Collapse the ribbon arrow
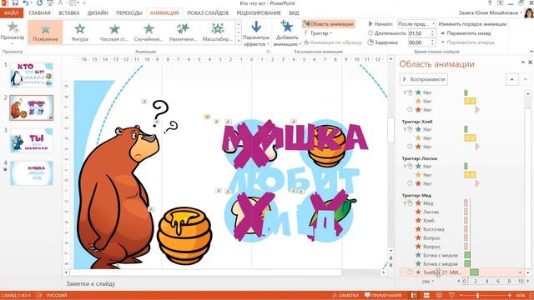Viewport: 534px width, 300px height. (531, 52)
